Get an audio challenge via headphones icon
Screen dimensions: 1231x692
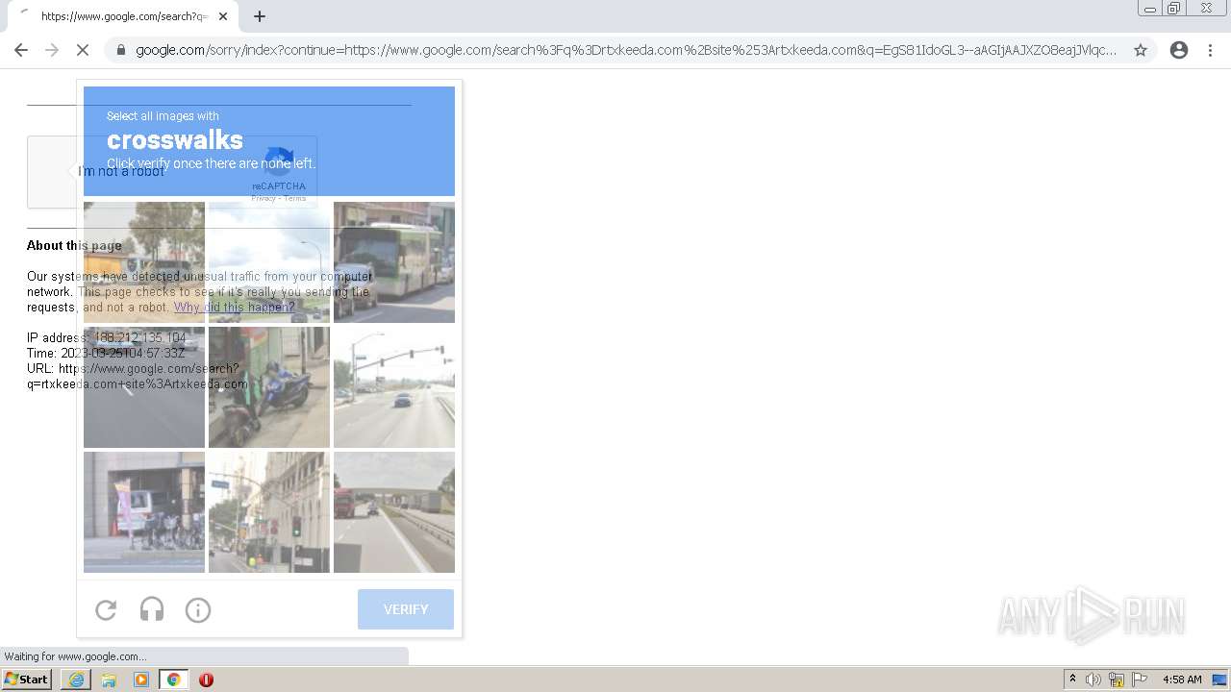(152, 609)
